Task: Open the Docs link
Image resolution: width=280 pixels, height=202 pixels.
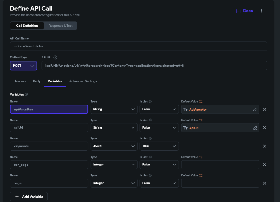Action: (244, 11)
